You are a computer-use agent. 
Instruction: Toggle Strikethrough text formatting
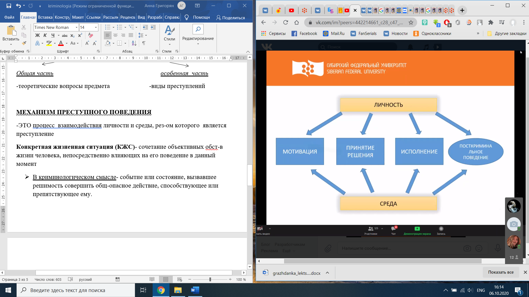click(x=65, y=35)
